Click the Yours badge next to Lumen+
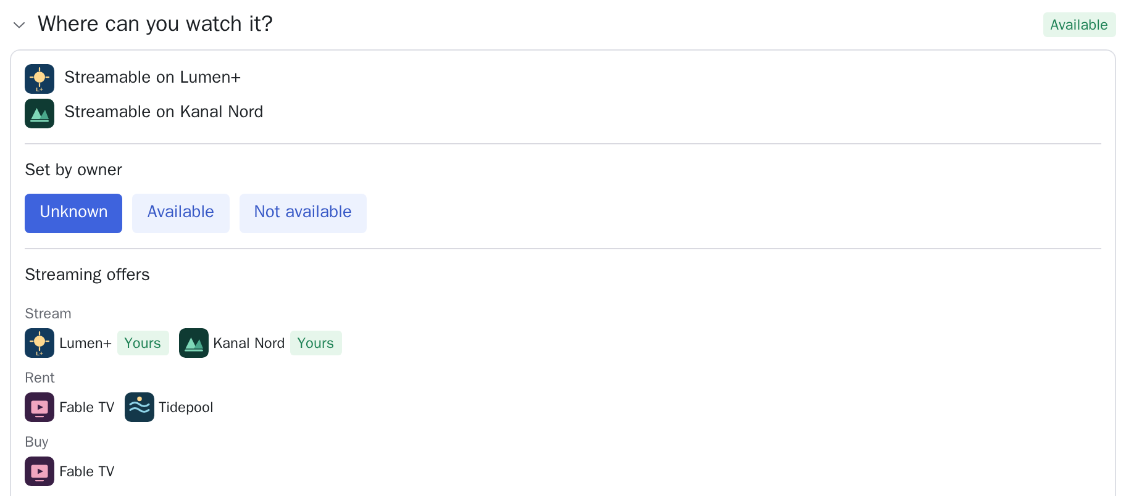The width and height of the screenshot is (1126, 496). (x=143, y=343)
